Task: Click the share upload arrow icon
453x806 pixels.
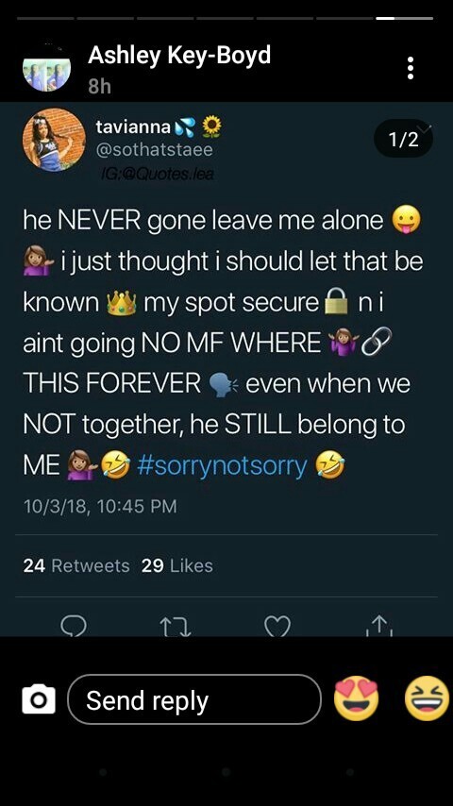Action: click(378, 627)
